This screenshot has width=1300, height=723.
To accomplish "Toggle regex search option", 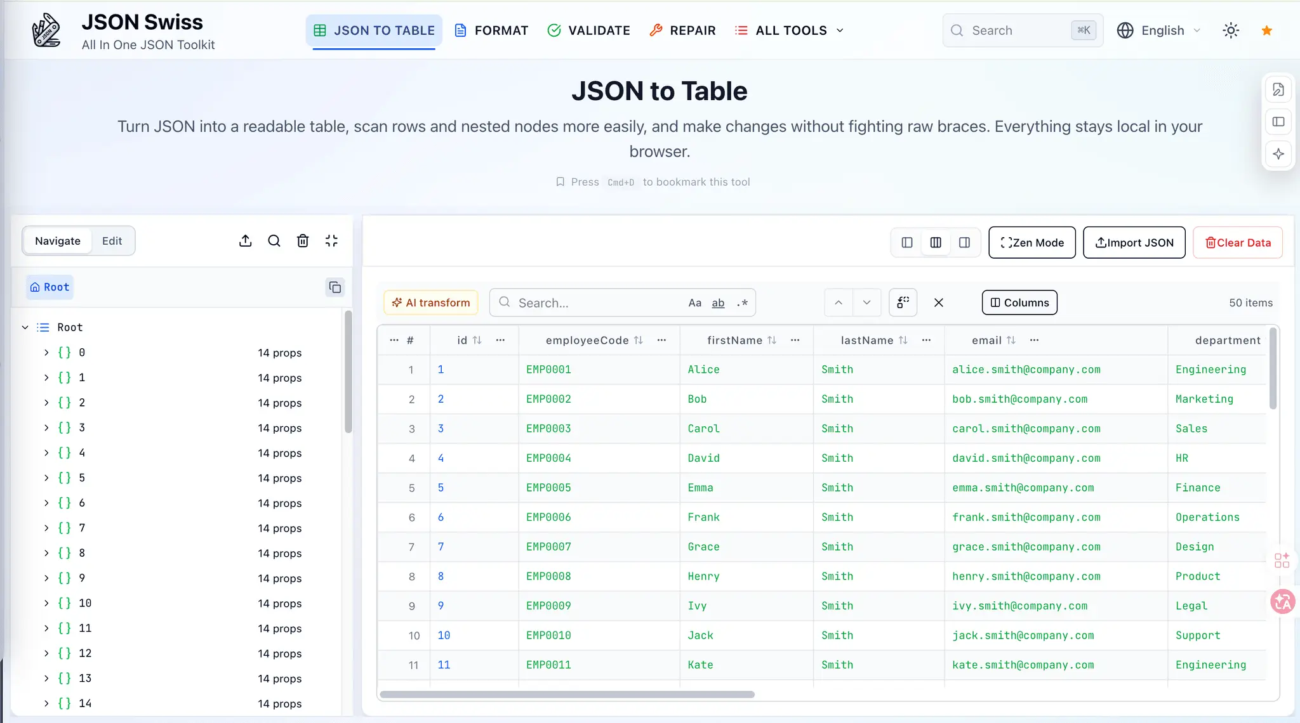I will [x=742, y=303].
